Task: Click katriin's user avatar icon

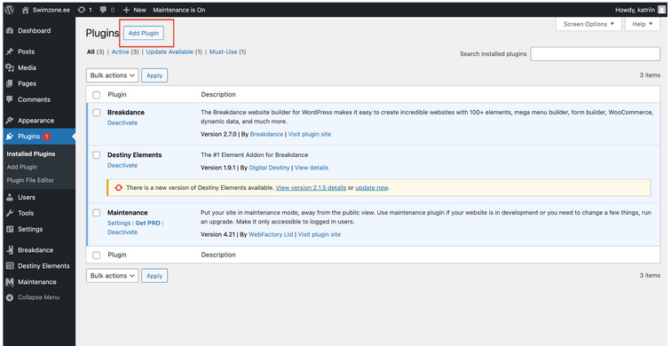Action: click(x=661, y=10)
